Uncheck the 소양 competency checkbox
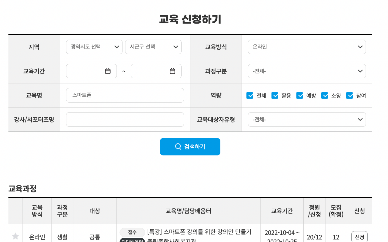The height and width of the screenshot is (242, 388). pyautogui.click(x=325, y=96)
